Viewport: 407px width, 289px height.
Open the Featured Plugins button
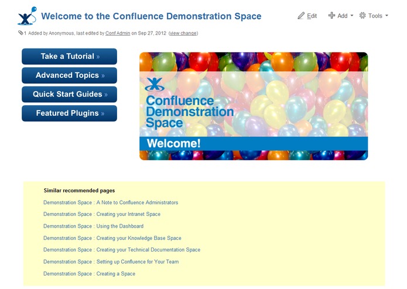point(69,113)
